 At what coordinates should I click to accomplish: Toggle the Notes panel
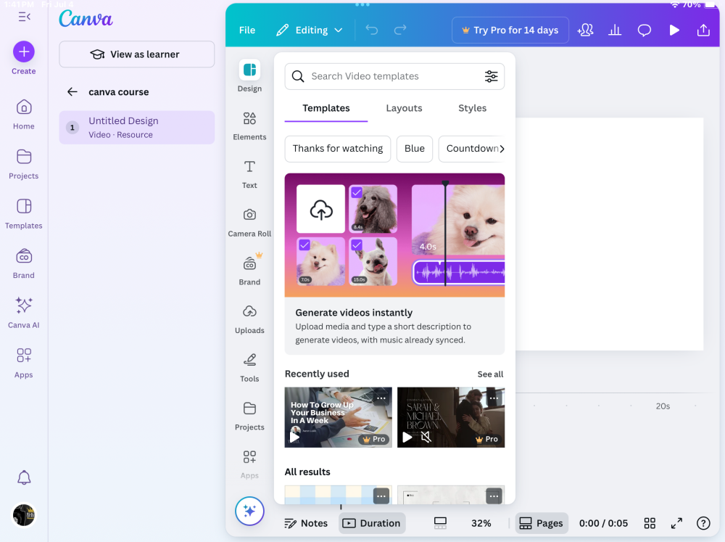305,523
